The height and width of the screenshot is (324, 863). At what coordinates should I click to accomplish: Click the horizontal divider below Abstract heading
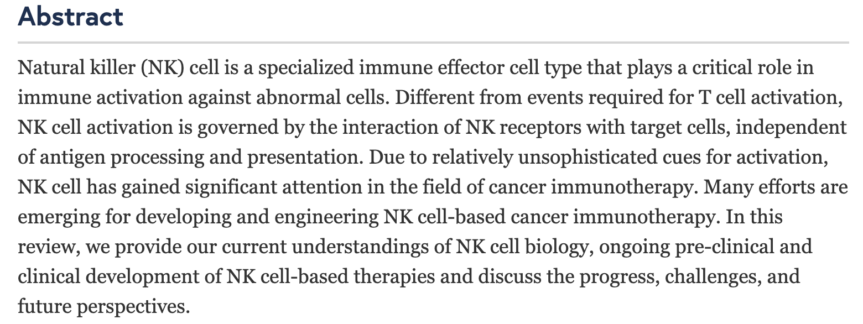(433, 43)
